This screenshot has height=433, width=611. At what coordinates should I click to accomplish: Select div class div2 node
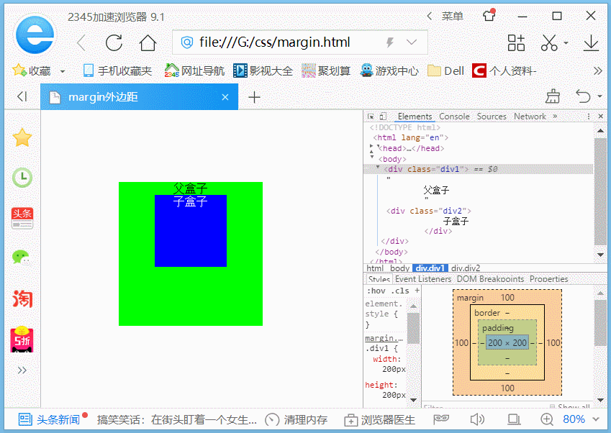(429, 211)
